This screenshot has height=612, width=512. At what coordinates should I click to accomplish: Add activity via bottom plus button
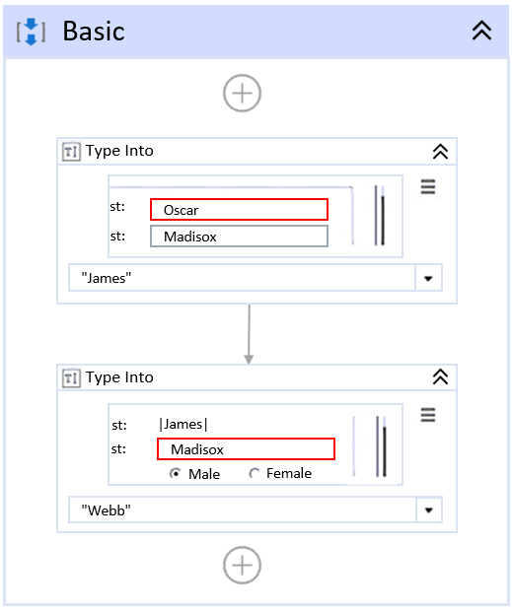[242, 565]
